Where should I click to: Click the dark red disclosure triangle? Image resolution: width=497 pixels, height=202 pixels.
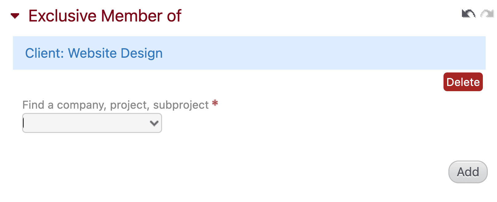coord(15,16)
